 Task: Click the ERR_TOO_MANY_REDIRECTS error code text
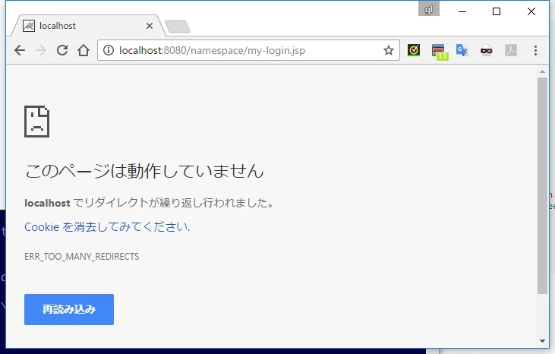click(82, 257)
